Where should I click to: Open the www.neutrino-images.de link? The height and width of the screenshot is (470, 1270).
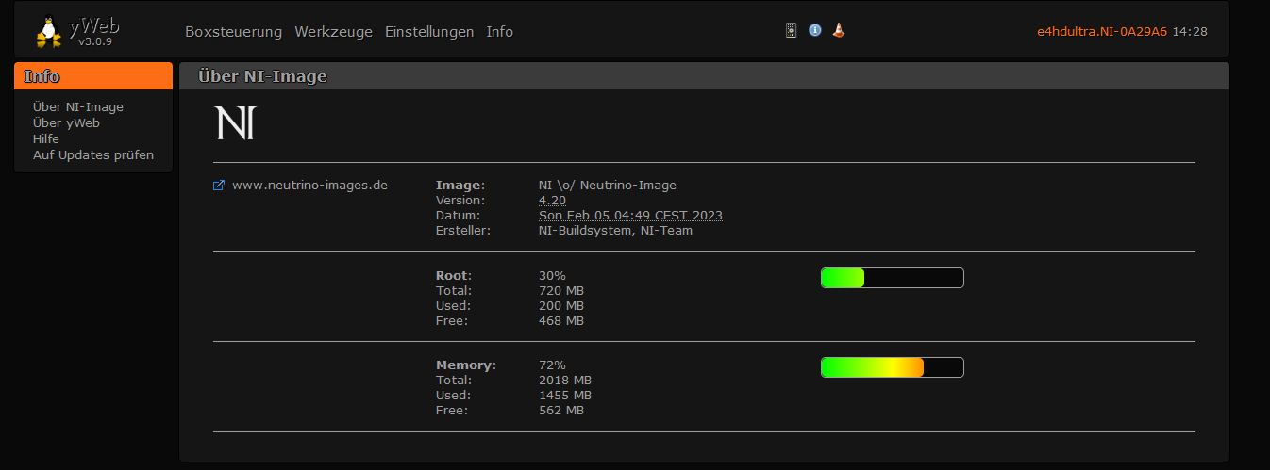(x=309, y=186)
